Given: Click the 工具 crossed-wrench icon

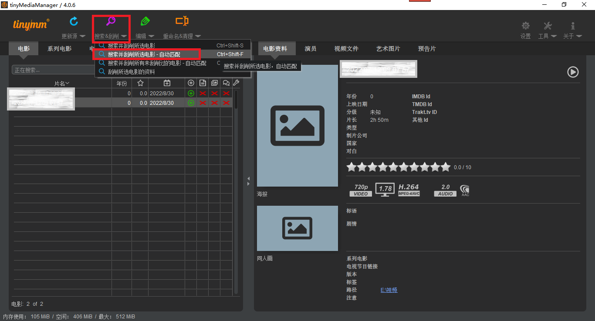Looking at the screenshot, I should tap(548, 26).
